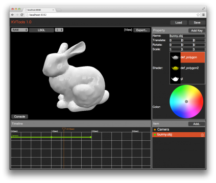Reload the localhost page
This screenshot has width=216, height=183.
[x=22, y=15]
